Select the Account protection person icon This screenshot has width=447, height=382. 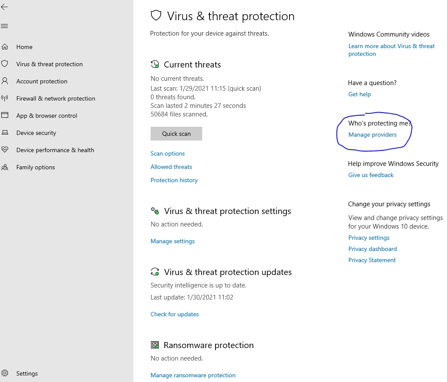(5, 81)
